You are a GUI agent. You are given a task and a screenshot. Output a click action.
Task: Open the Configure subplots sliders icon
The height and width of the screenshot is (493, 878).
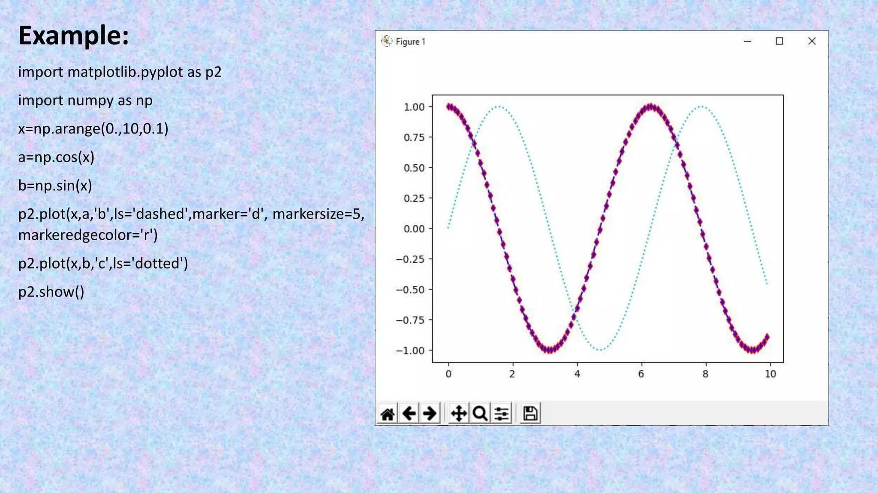pyautogui.click(x=501, y=414)
